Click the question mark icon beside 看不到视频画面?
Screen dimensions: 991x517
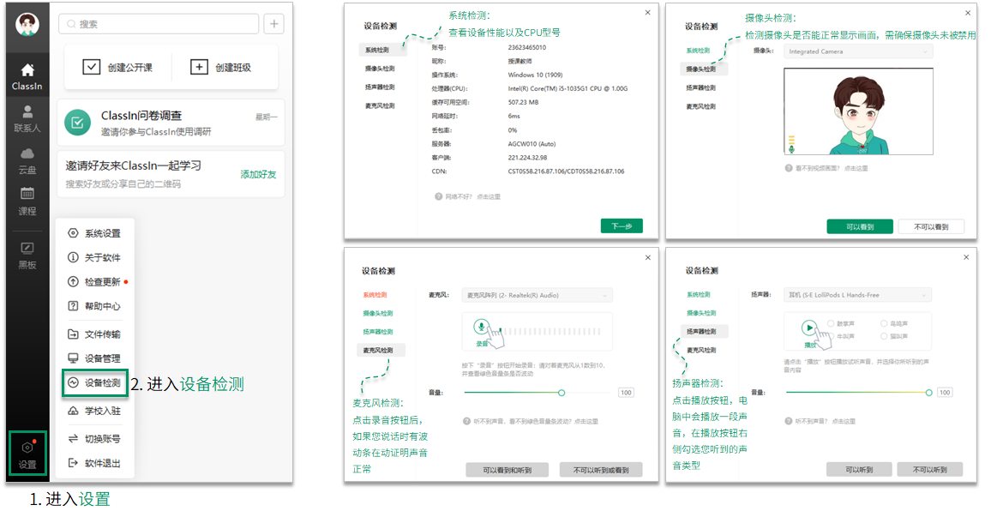[x=789, y=168]
